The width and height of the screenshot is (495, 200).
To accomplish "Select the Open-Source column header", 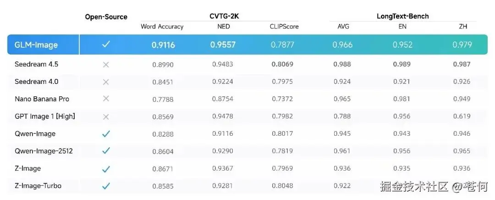I will click(106, 17).
